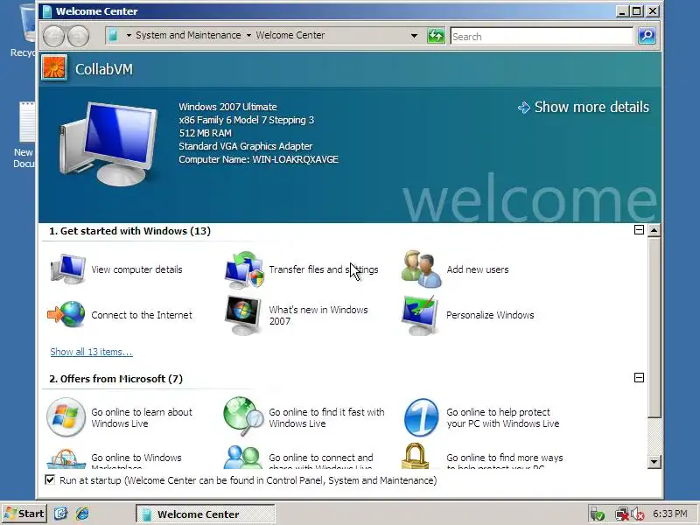Click Go online to Windows Marketplace text
The height and width of the screenshot is (525, 700).
click(136, 463)
